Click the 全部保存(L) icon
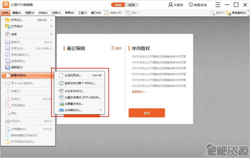The image size is (250, 158). [7, 61]
